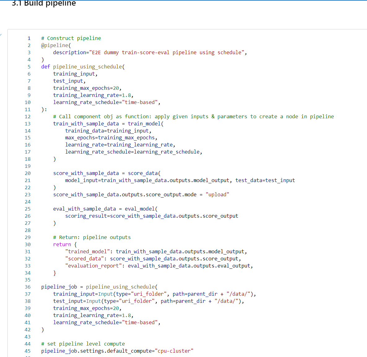Click 'learning_rate_schedule="time-based",' on line 10
The width and height of the screenshot is (367, 357).
tap(107, 102)
